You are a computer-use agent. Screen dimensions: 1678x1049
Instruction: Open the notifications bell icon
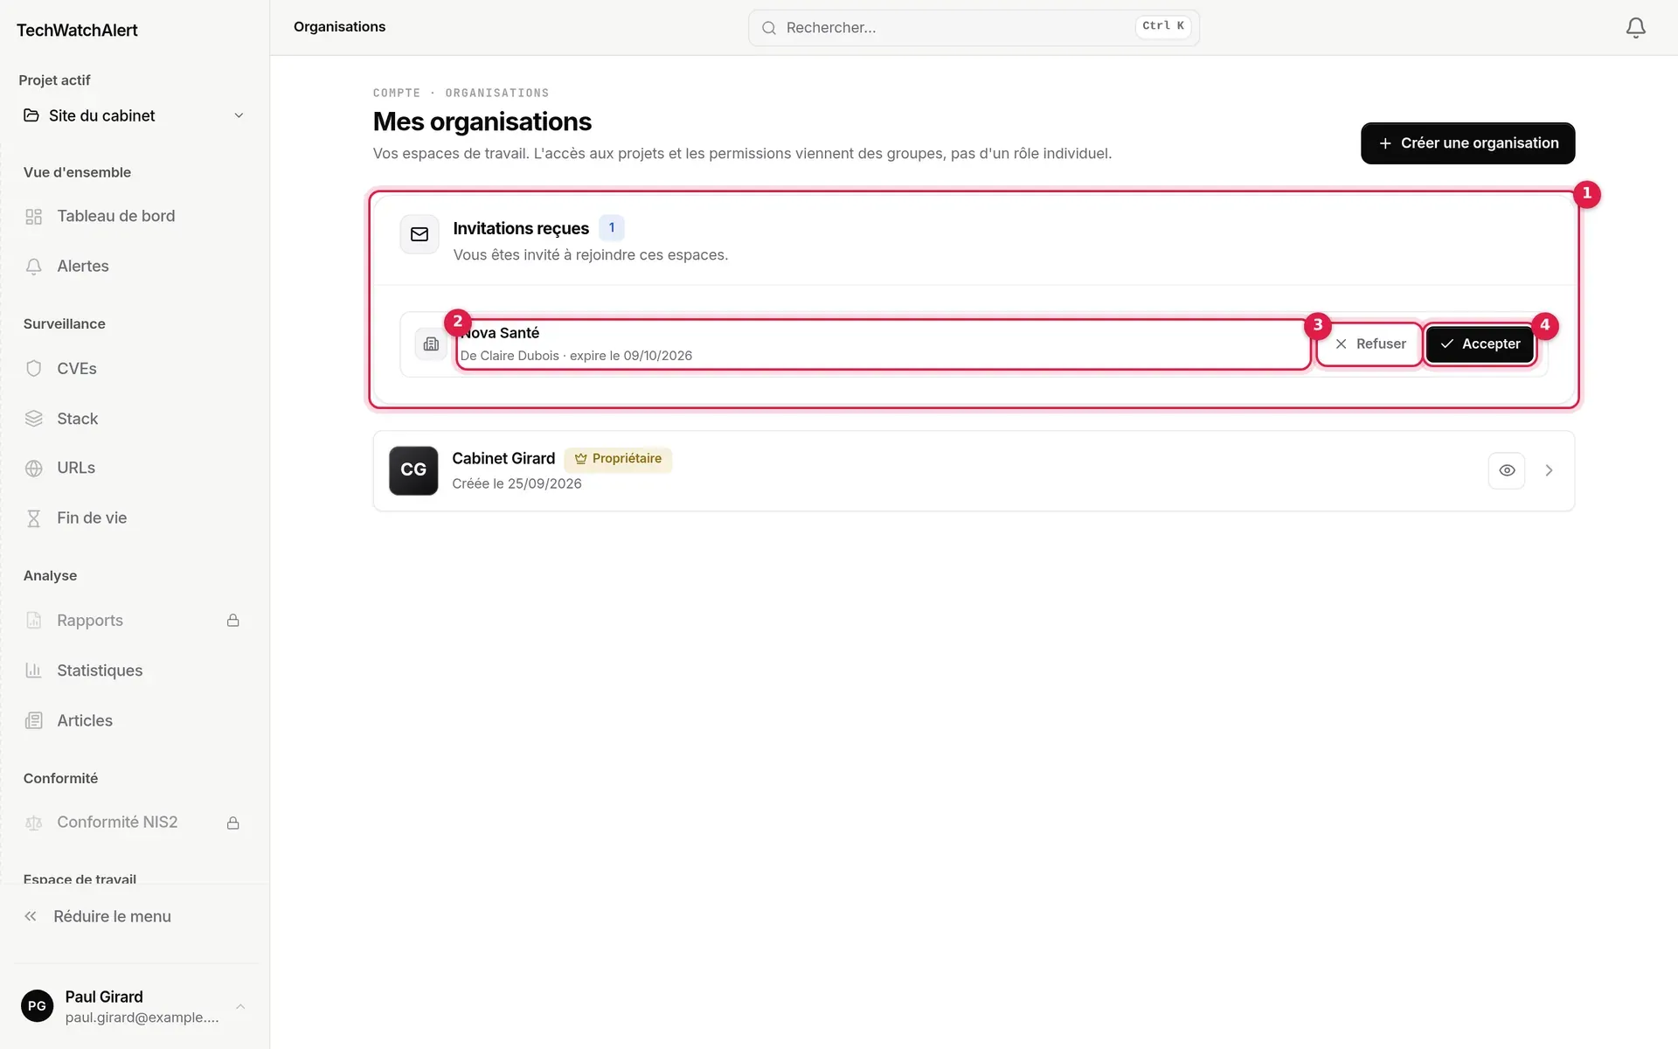(1635, 28)
